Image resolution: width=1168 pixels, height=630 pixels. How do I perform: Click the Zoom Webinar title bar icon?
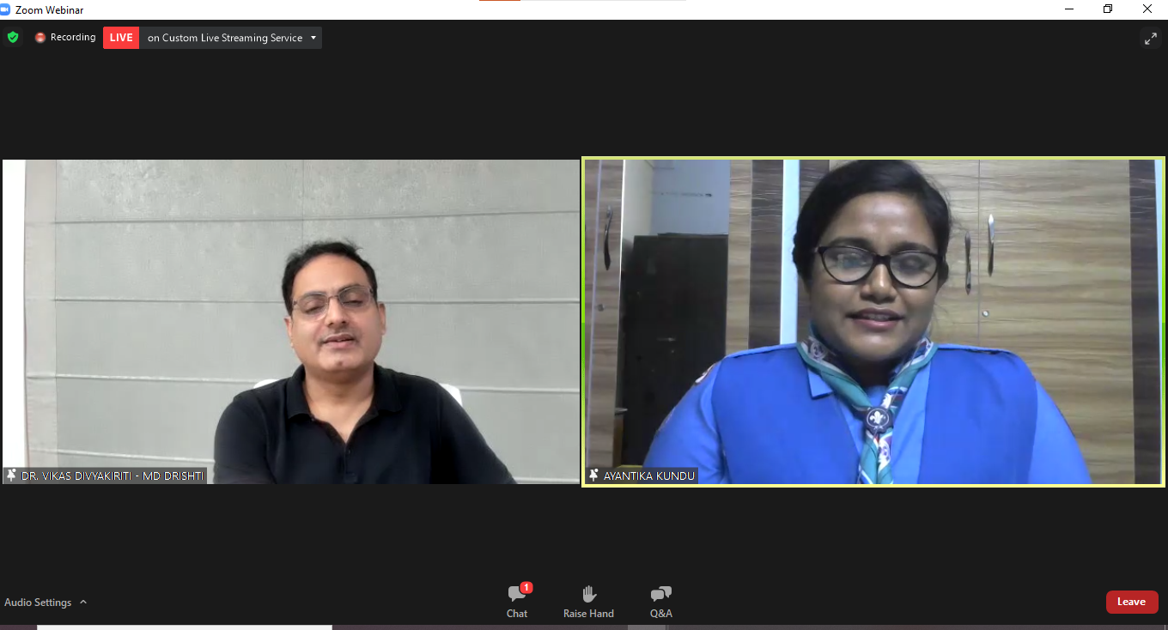6,9
